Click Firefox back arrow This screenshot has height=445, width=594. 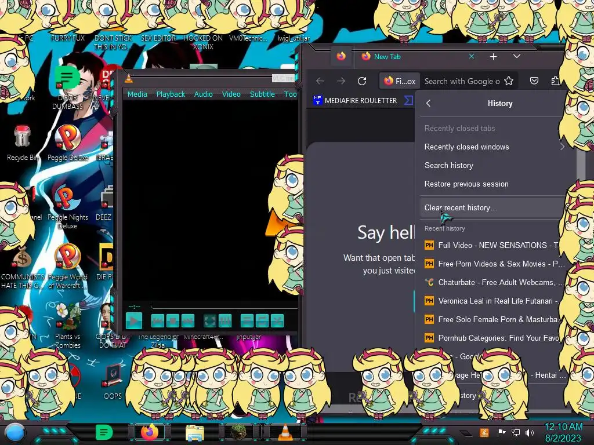(320, 81)
